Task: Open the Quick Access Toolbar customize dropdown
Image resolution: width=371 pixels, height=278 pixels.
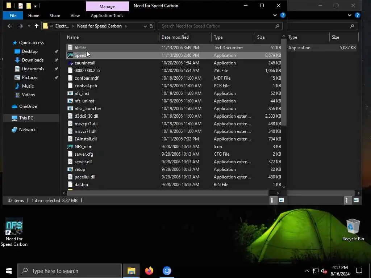Action: [x=35, y=6]
